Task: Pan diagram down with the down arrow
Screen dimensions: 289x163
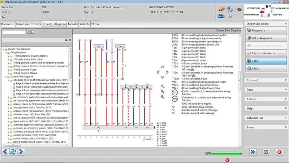Action: click(x=163, y=77)
